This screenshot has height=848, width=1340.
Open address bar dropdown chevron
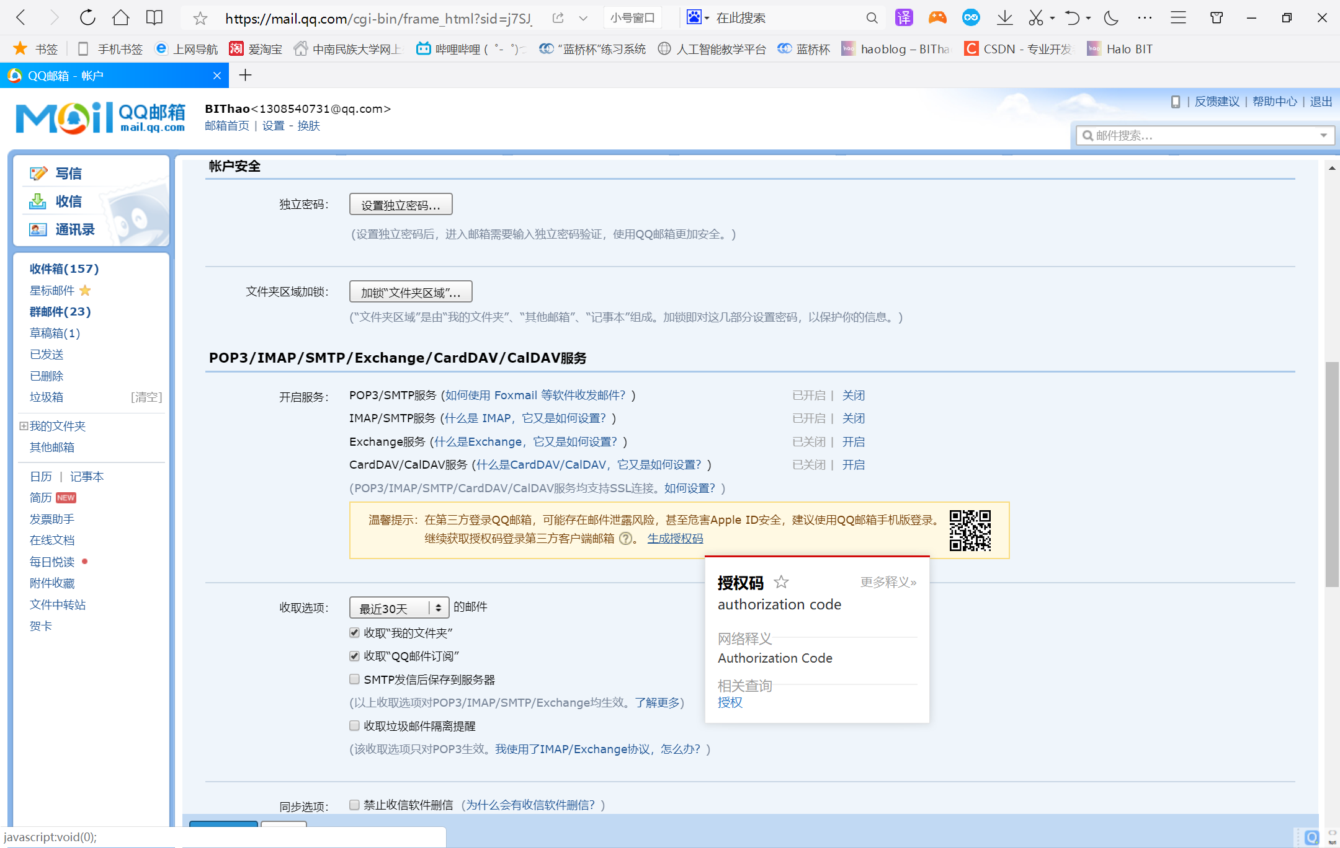click(583, 18)
